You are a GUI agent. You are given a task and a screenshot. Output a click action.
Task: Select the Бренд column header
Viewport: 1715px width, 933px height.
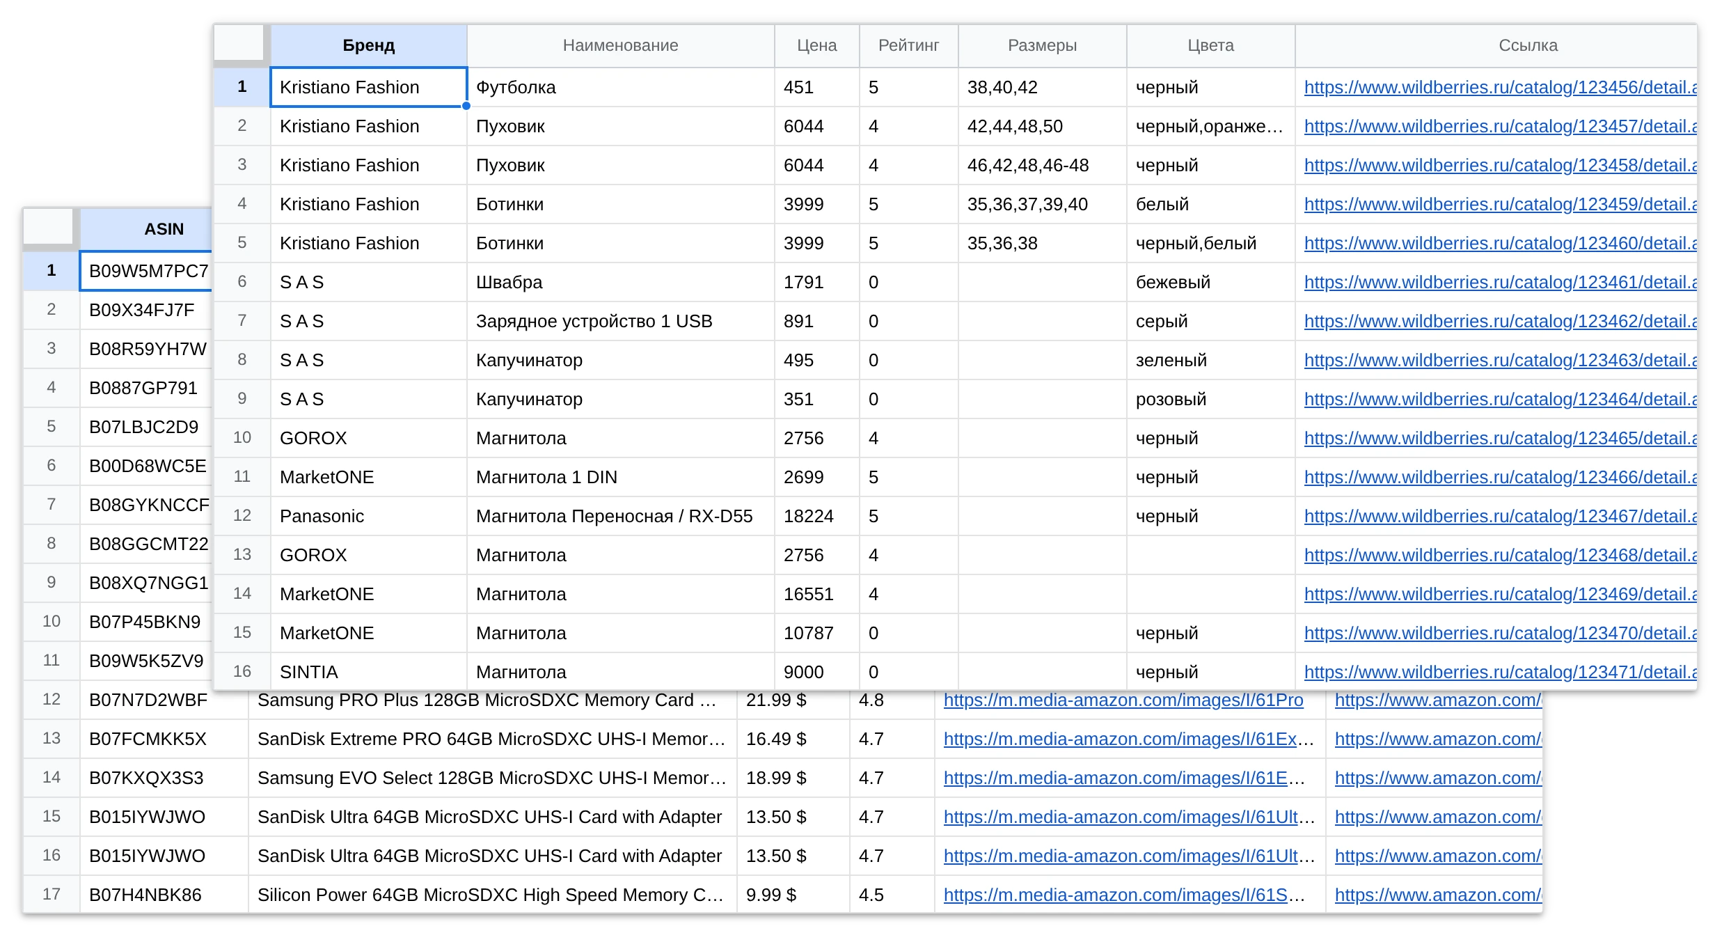[368, 45]
